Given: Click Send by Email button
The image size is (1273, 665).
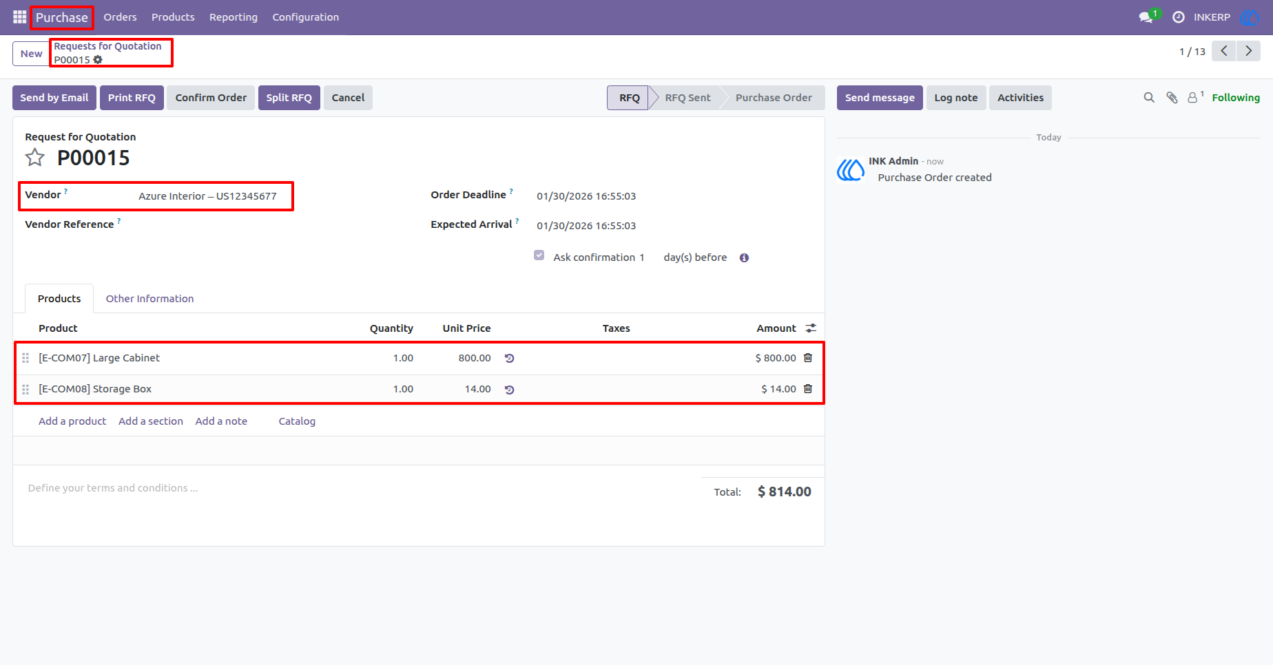Looking at the screenshot, I should click(54, 98).
